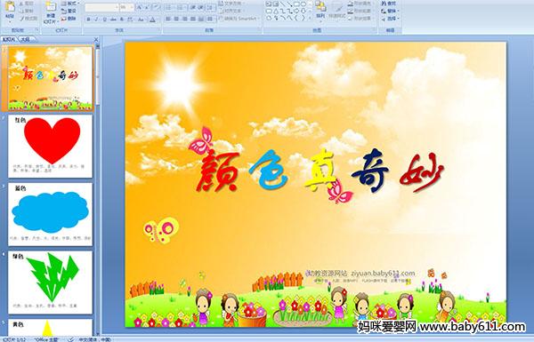The height and width of the screenshot is (342, 534).
Task: Toggle bold formatting in font group
Action: pyautogui.click(x=89, y=20)
